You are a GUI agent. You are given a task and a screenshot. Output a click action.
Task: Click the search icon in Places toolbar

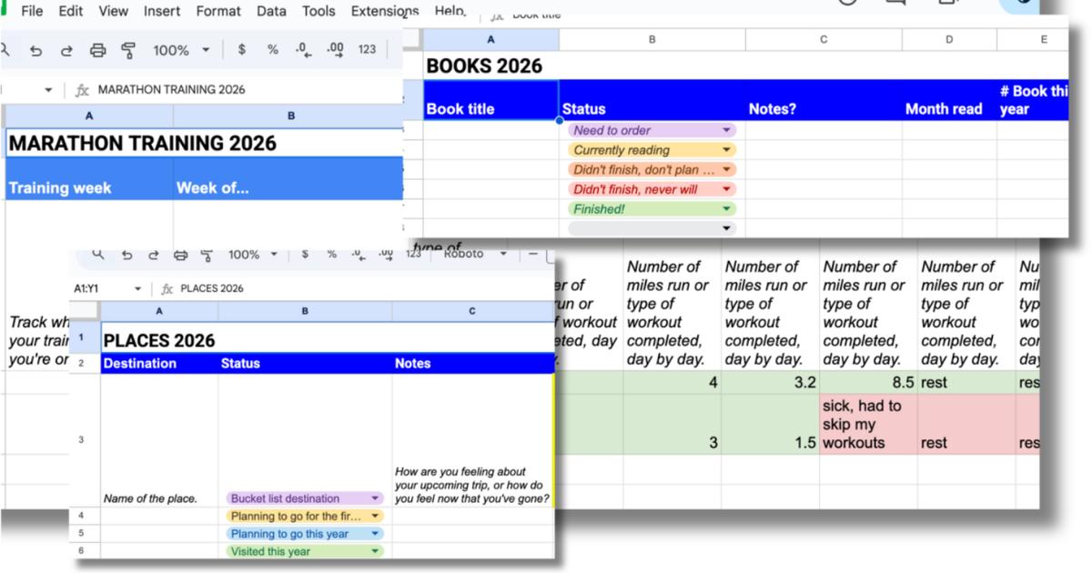pyautogui.click(x=98, y=256)
